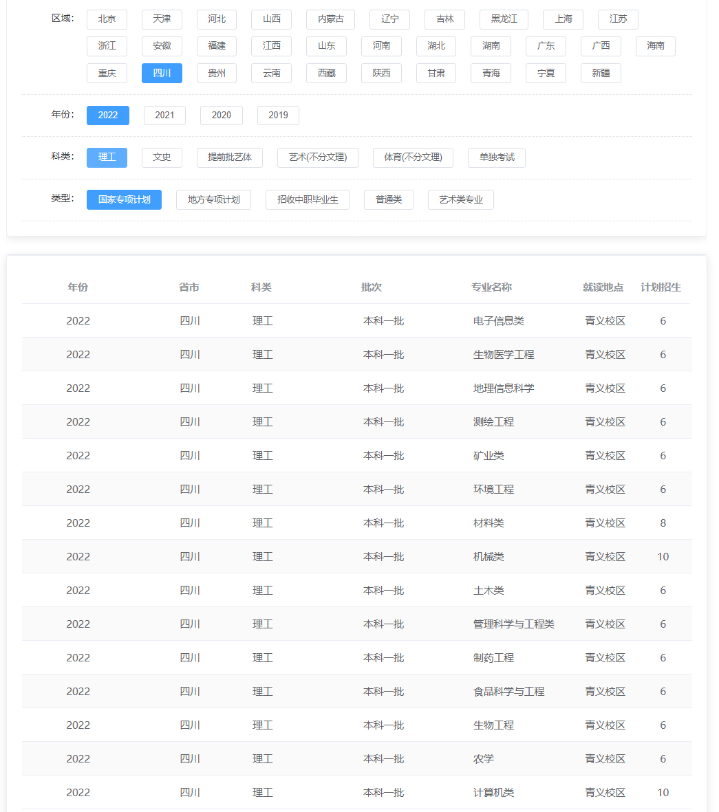719x812 pixels.
Task: Click the highlighted 四川 region button
Action: 162,74
